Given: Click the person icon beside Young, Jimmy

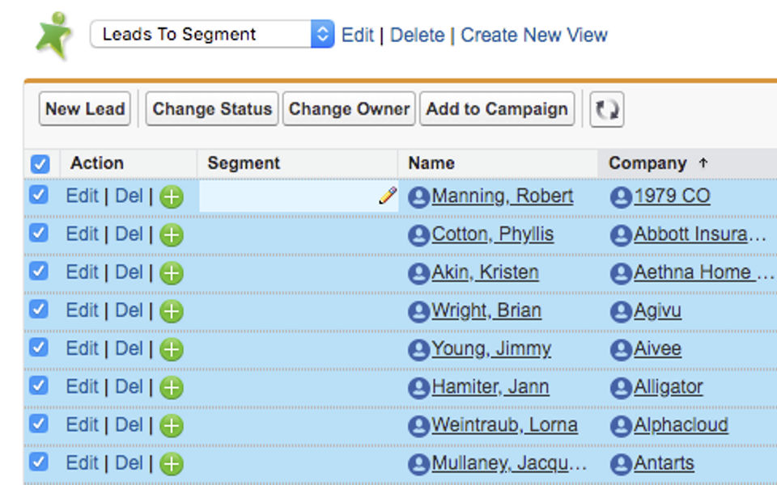Looking at the screenshot, I should (418, 350).
